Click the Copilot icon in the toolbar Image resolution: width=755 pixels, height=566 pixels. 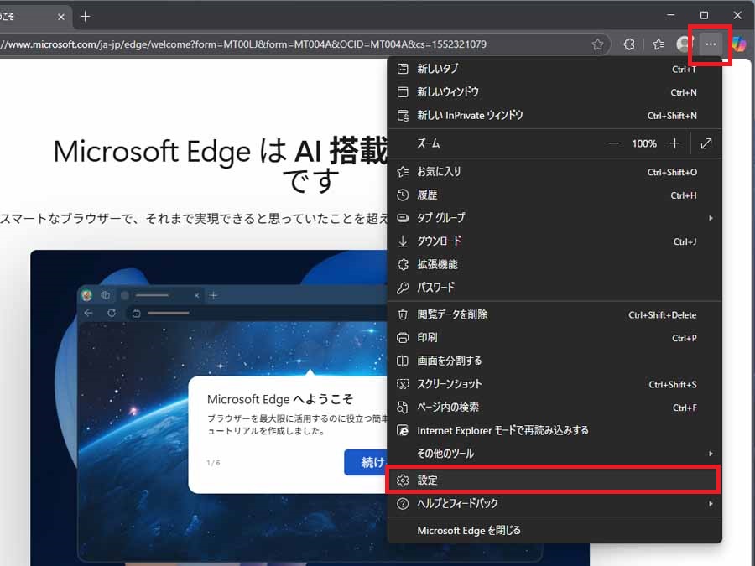[x=739, y=44]
